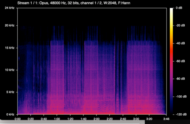The height and width of the screenshot is (124, 190).
Task: Click the white top of dB color bar
Action: point(171,10)
